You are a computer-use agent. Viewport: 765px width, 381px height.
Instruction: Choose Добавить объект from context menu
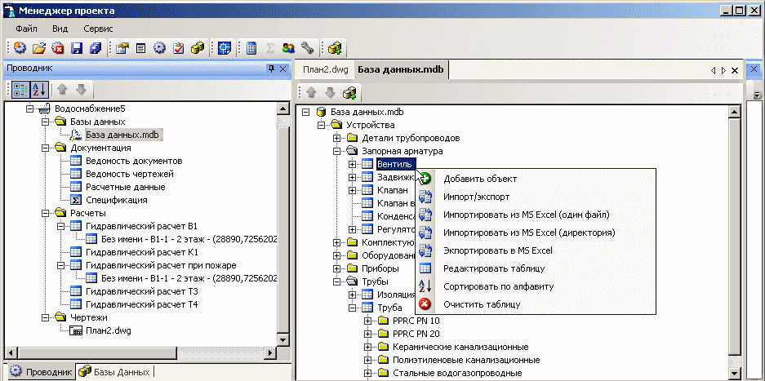click(x=536, y=179)
